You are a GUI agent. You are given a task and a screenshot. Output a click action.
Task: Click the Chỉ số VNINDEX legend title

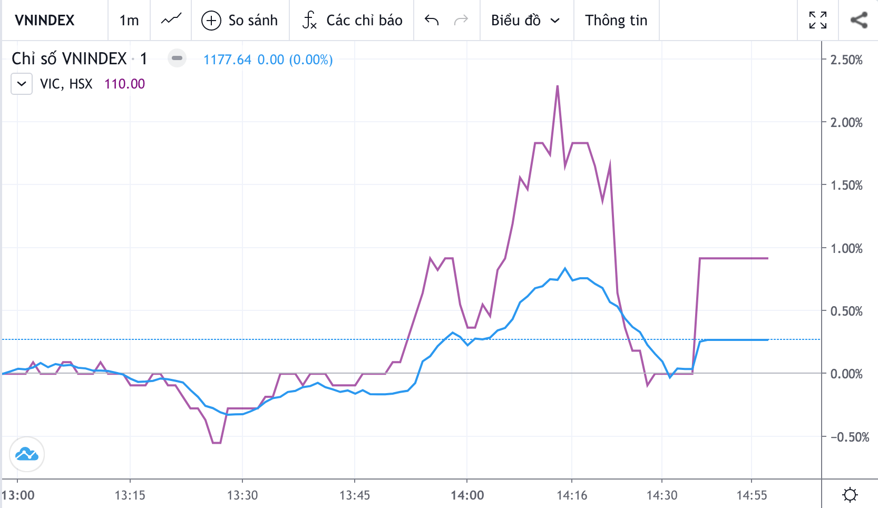pyautogui.click(x=69, y=58)
